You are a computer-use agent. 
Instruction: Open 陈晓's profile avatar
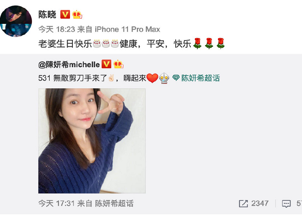16,21
